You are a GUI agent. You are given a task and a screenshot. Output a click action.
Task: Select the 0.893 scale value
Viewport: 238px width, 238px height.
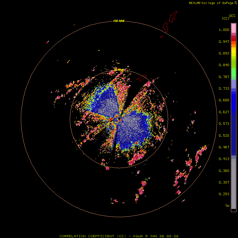pyautogui.click(x=224, y=53)
